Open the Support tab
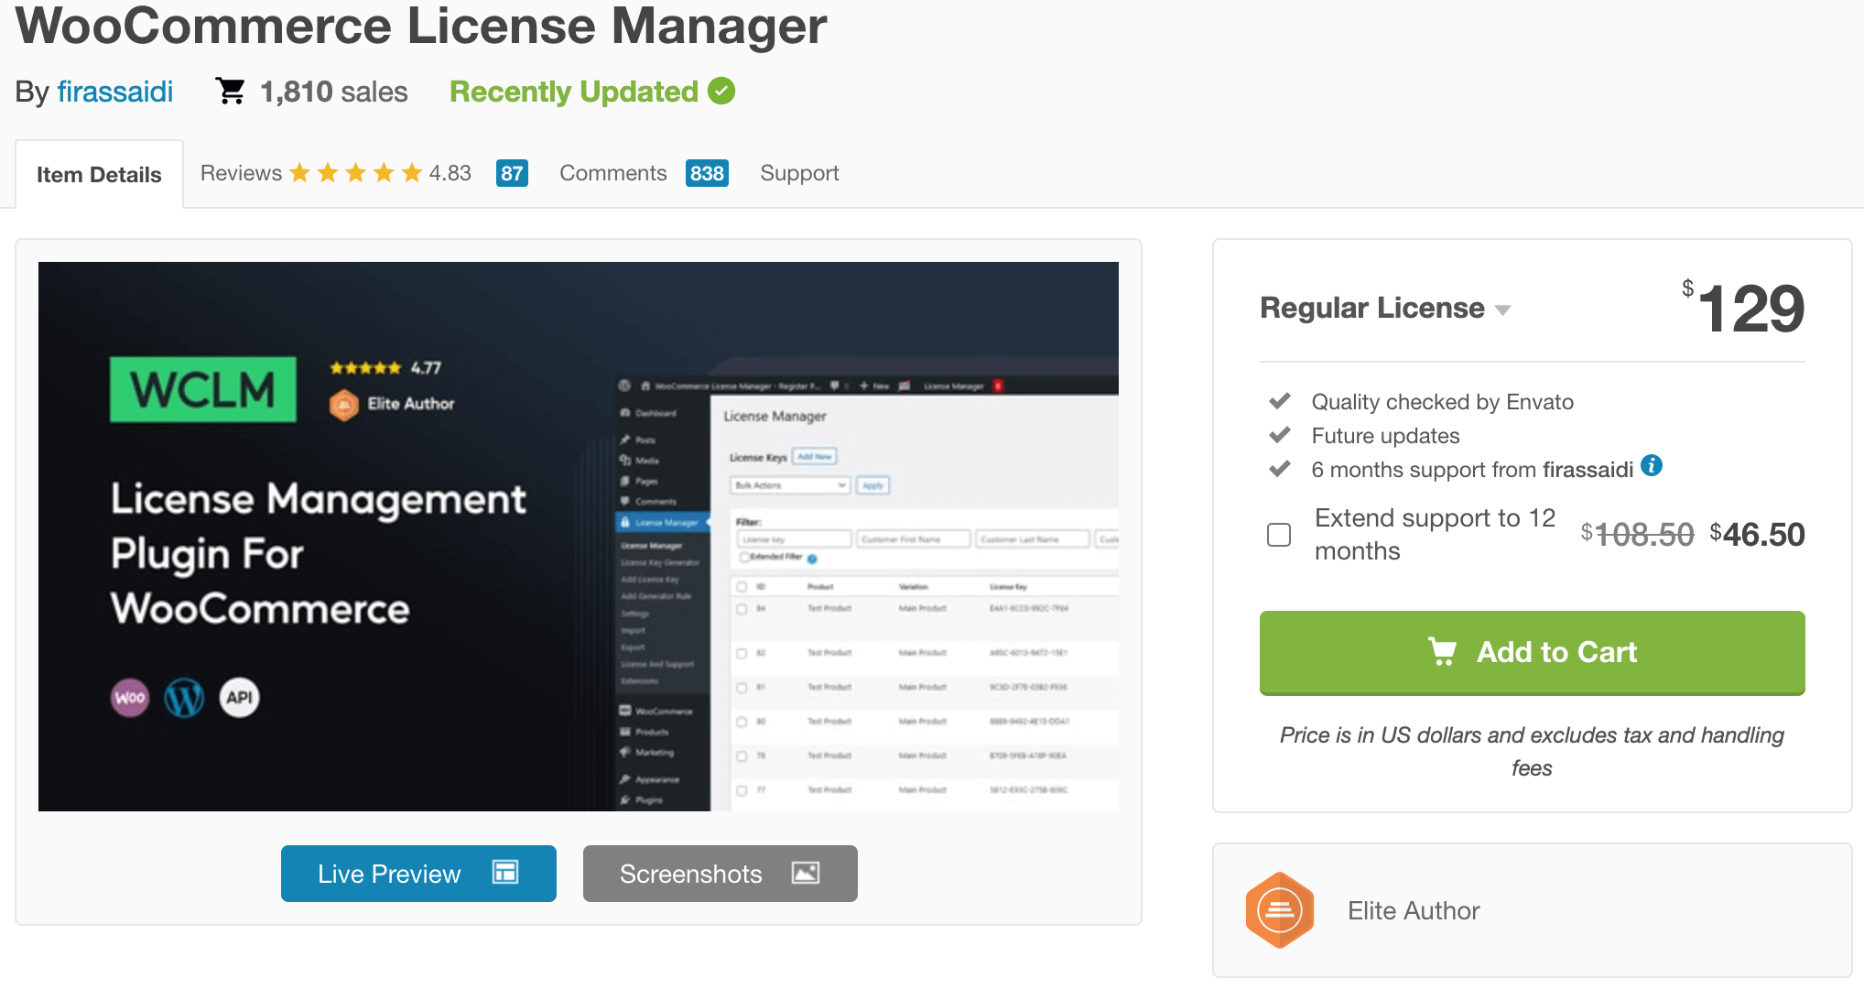 tap(799, 173)
